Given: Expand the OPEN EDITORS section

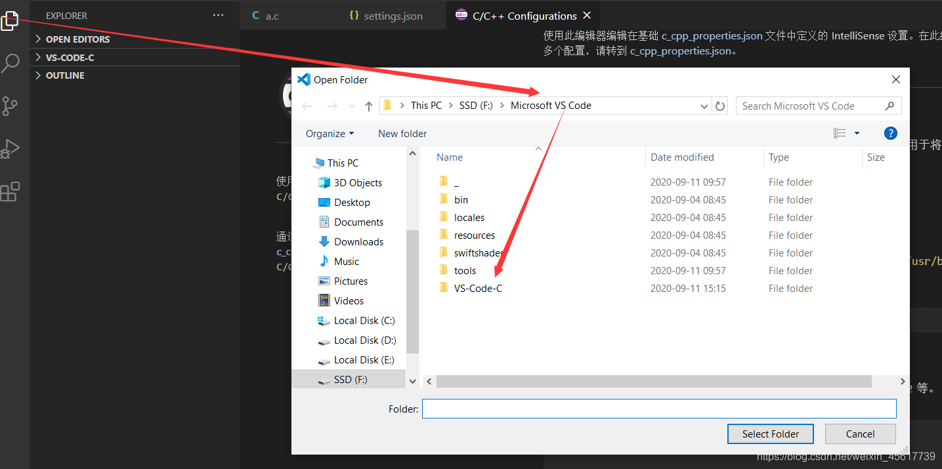Looking at the screenshot, I should point(135,39).
